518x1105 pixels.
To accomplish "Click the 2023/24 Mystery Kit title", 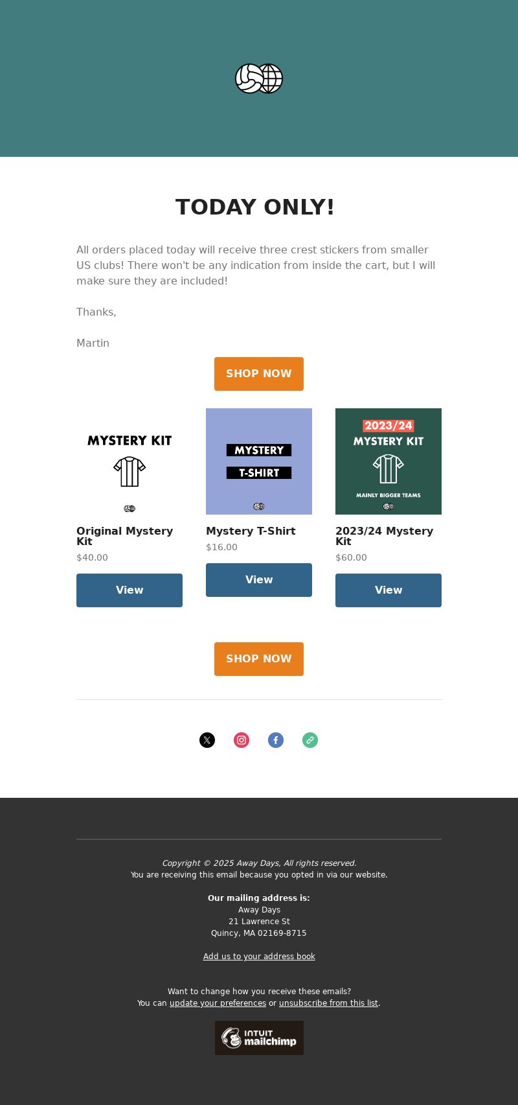I will point(385,536).
